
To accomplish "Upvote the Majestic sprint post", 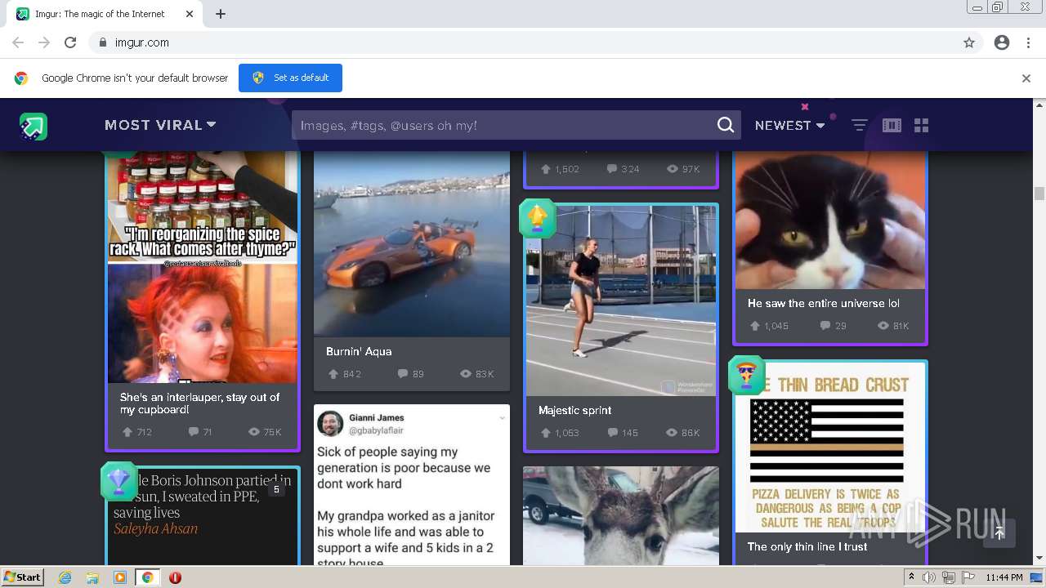I will 546,433.
